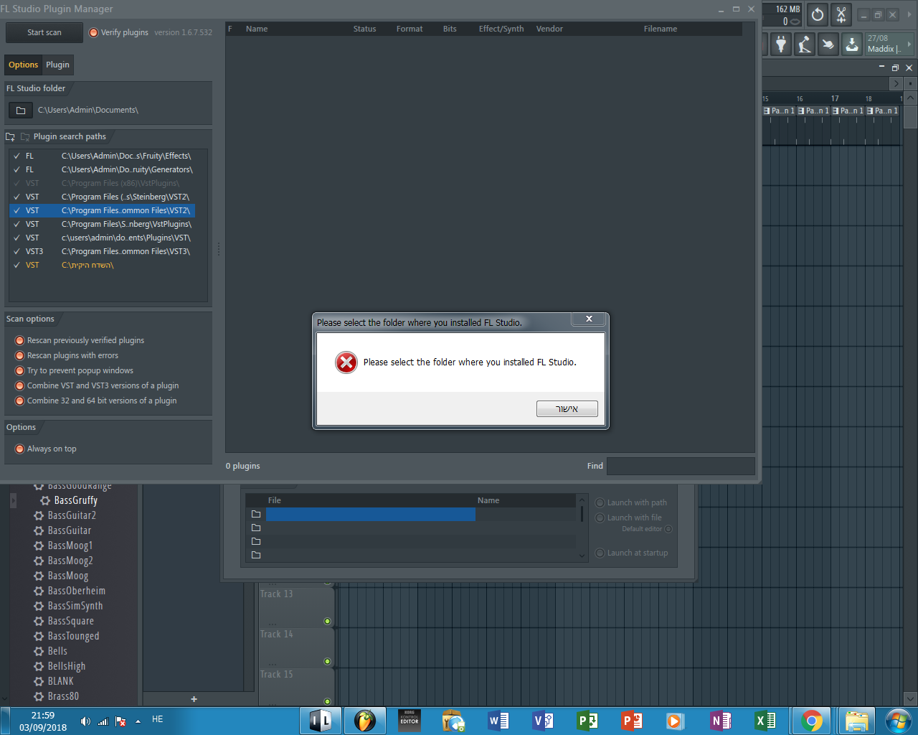
Task: Click the playlist scroll-up arrow
Action: [x=911, y=98]
